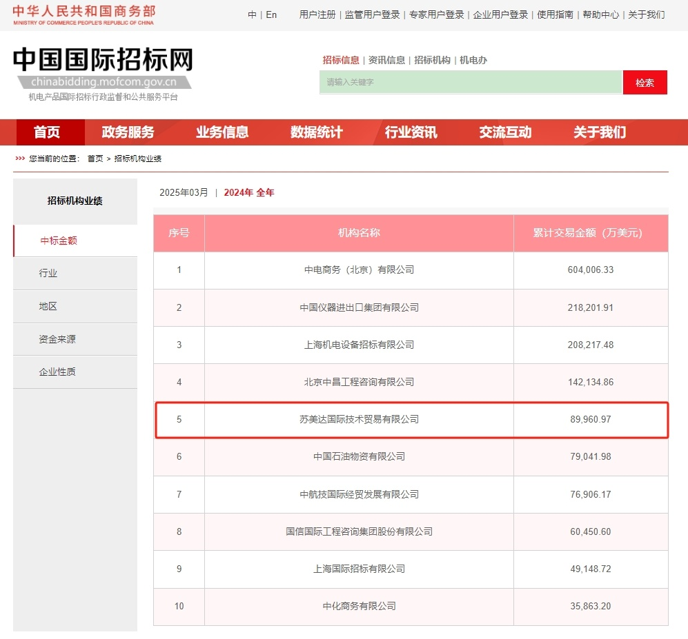Click 中国仪器进出口集团有限公司 row name
688x639 pixels.
tap(359, 307)
